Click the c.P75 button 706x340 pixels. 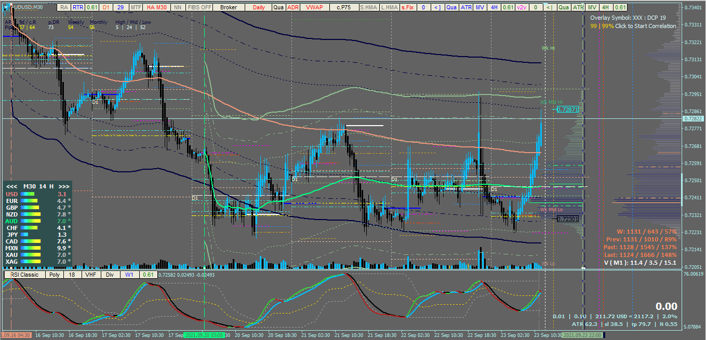[x=343, y=7]
